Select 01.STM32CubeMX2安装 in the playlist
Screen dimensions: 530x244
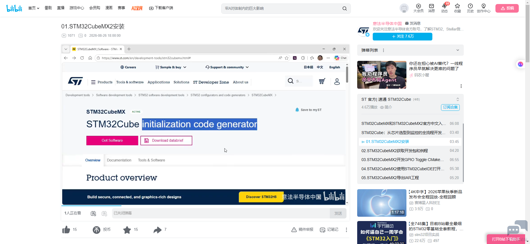coord(410,142)
